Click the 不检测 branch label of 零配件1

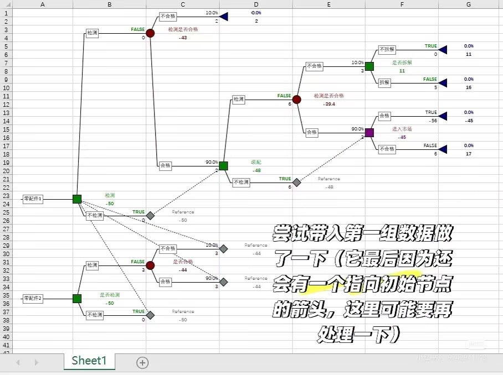pyautogui.click(x=95, y=215)
